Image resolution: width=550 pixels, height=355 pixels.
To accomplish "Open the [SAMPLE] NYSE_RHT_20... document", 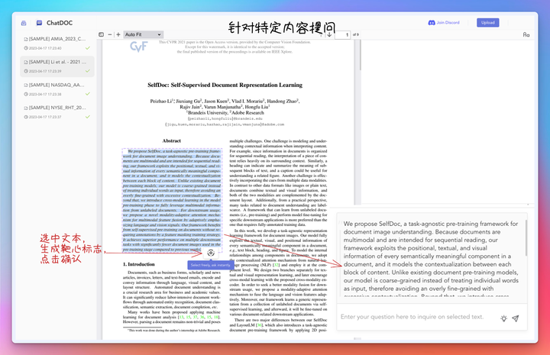I will (57, 112).
